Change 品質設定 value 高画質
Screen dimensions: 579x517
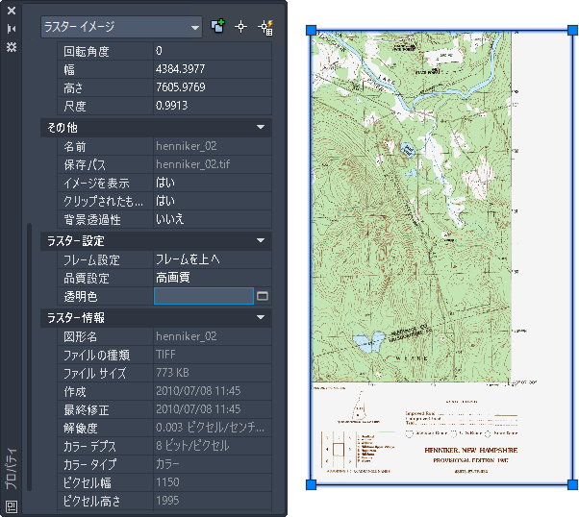(213, 278)
